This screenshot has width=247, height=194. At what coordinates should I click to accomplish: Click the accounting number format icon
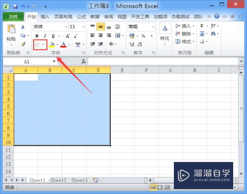tap(132, 36)
